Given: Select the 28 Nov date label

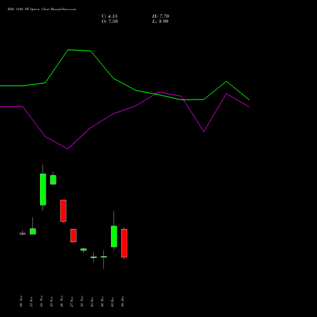Looking at the screenshot, I should 82,301.
